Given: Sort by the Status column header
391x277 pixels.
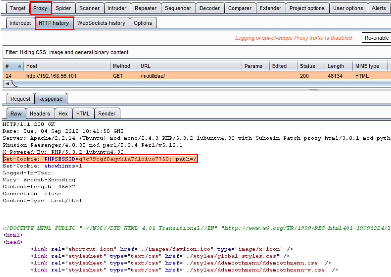Looking at the screenshot, I should (307, 66).
